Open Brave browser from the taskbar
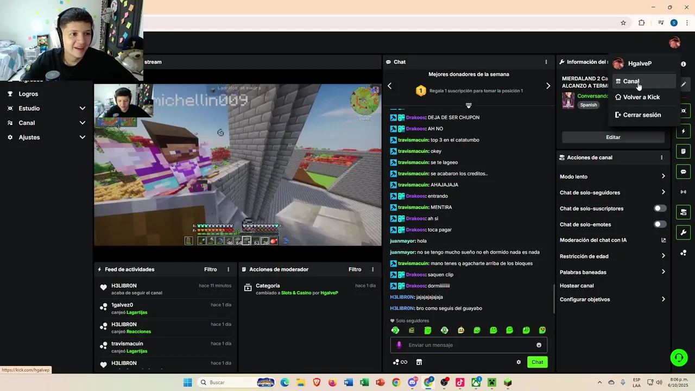Screen dimensions: 695x391 [317, 382]
